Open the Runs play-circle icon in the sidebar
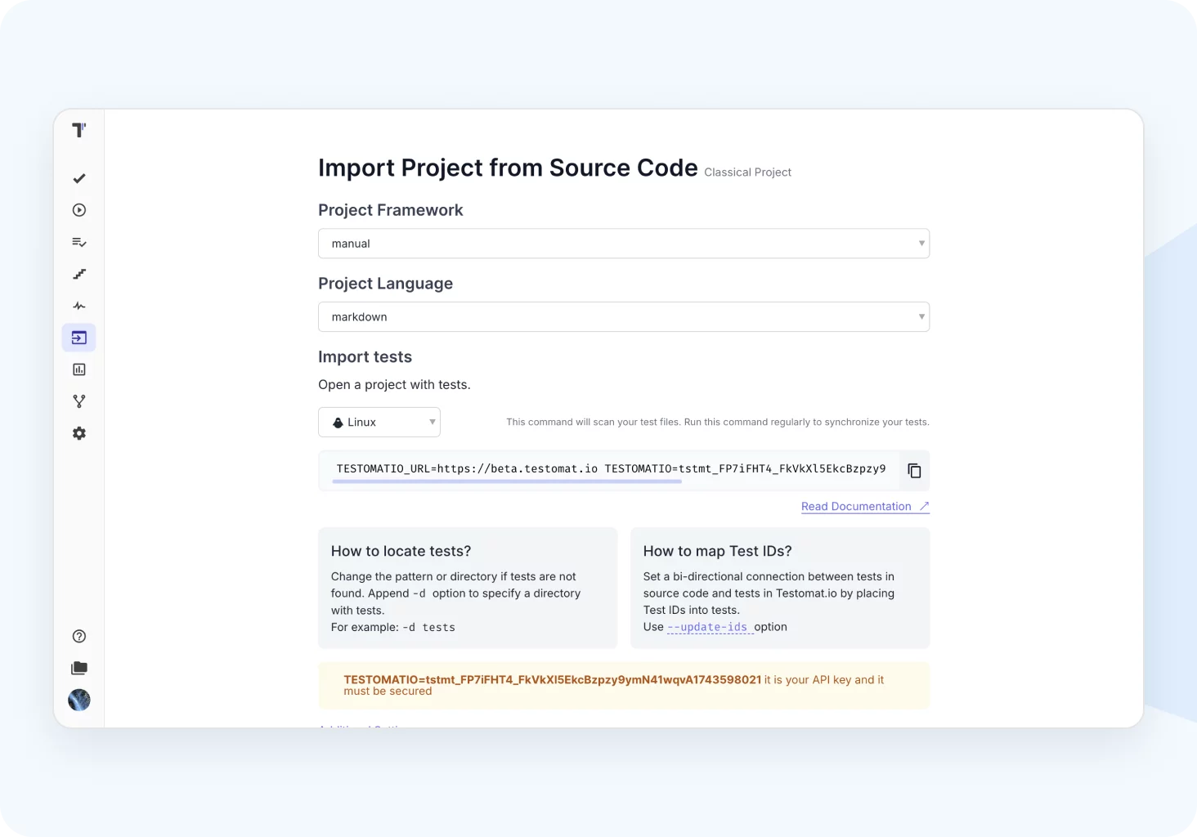The height and width of the screenshot is (837, 1197). (x=79, y=210)
